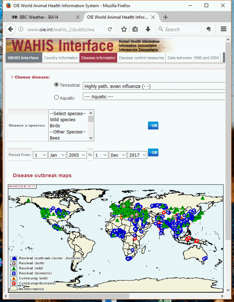Open the Period From year 2005 dropdown

coord(77,155)
